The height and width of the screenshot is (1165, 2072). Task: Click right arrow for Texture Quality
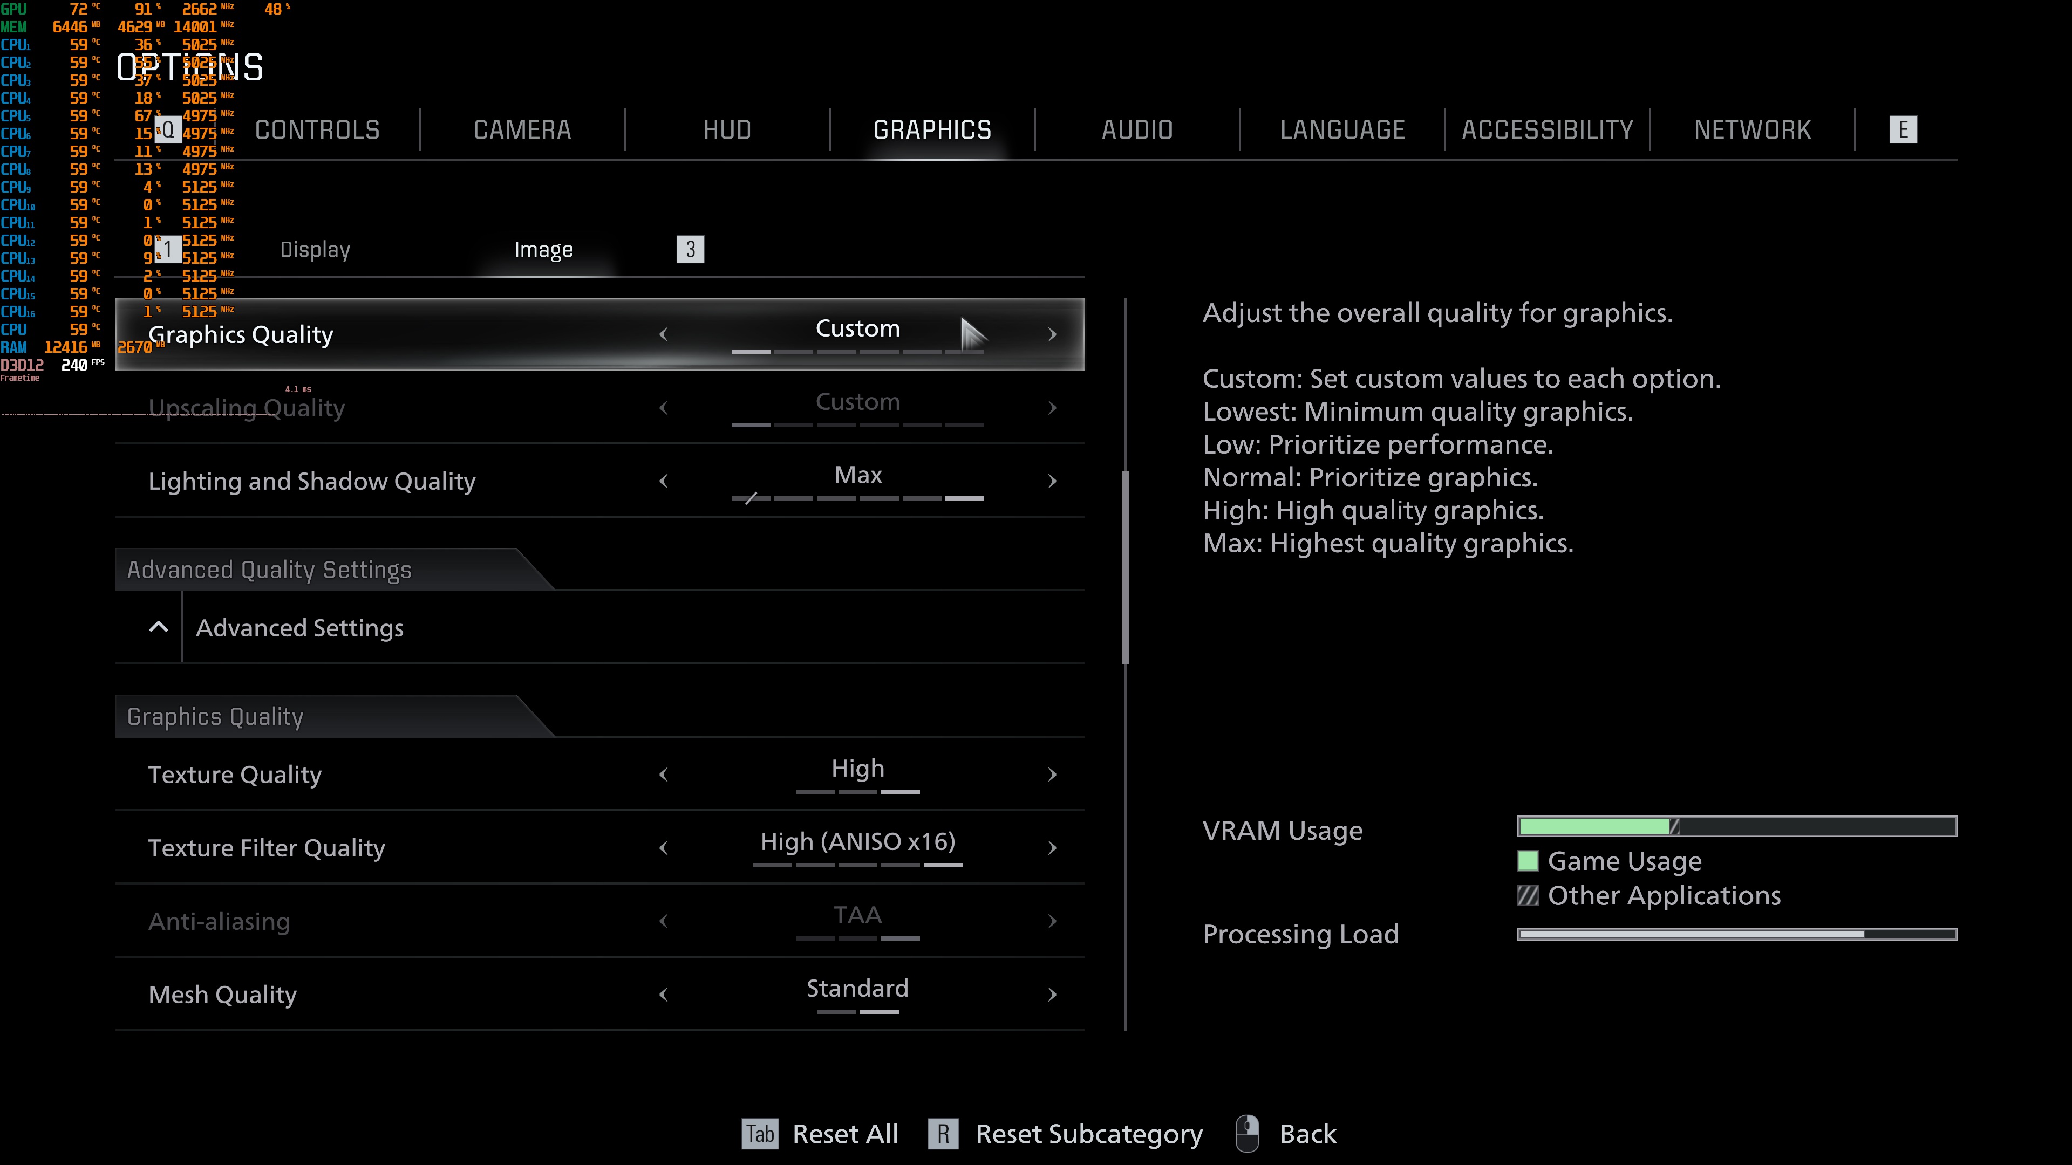[1052, 775]
